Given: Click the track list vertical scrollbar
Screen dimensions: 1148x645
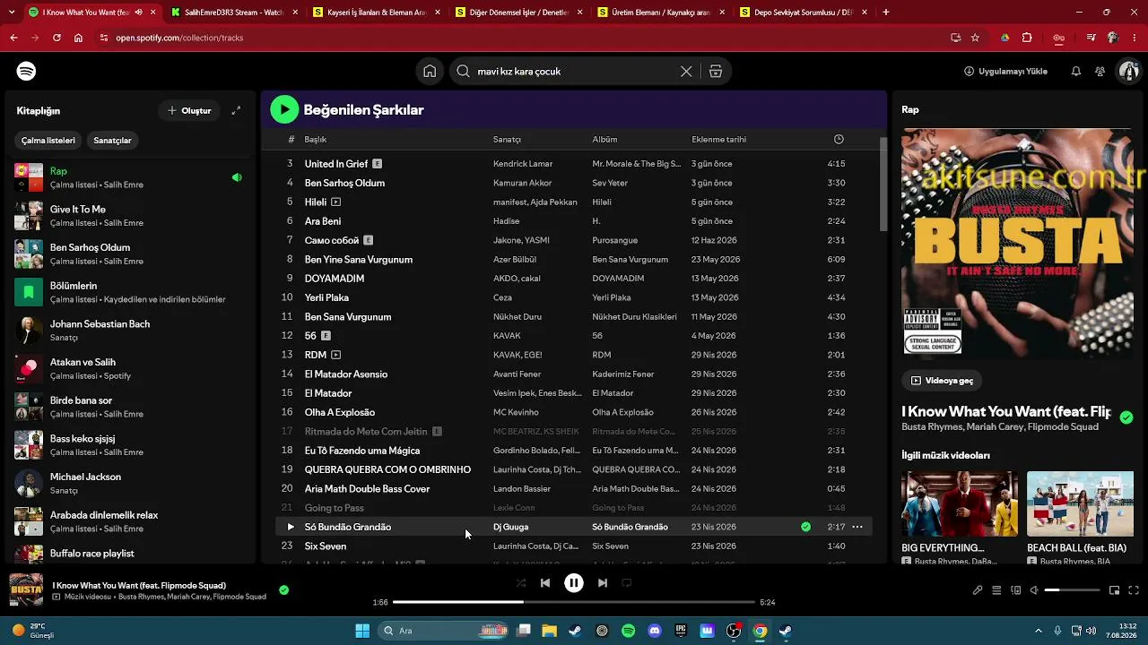Looking at the screenshot, I should [x=883, y=185].
